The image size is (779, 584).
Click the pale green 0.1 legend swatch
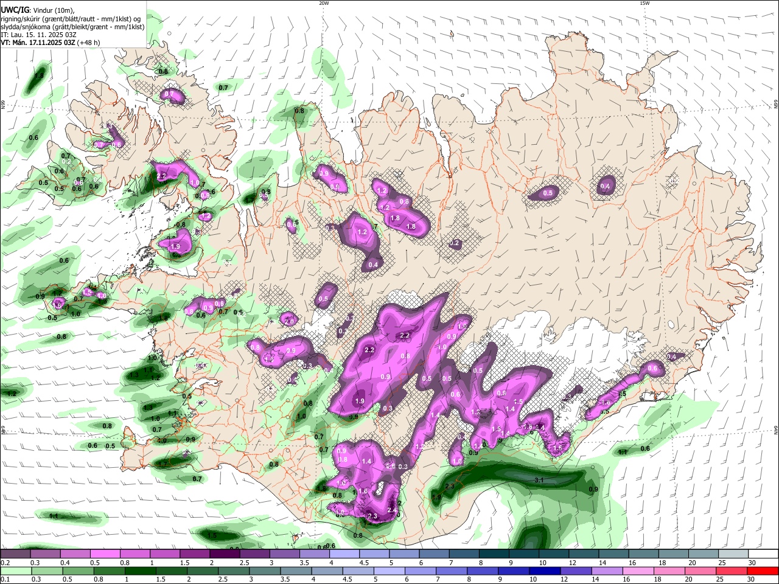[x=15, y=571]
